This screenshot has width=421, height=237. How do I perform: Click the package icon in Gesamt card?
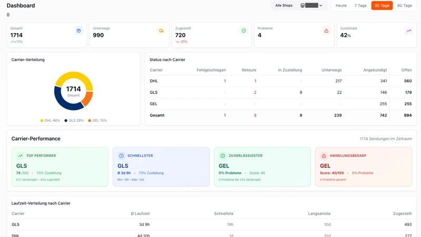pos(78,31)
